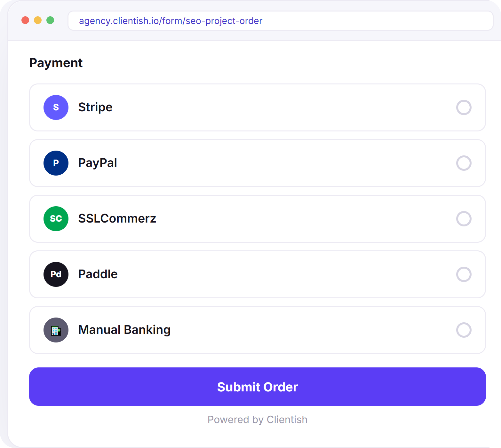Click the blue PayPal logo icon

click(x=56, y=163)
